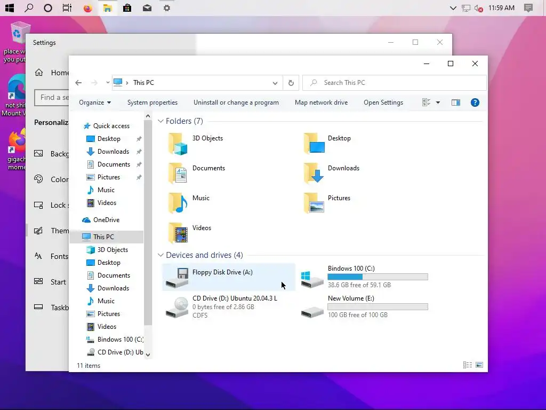
Task: Open the Videos folder in Folders group
Action: [x=178, y=233]
